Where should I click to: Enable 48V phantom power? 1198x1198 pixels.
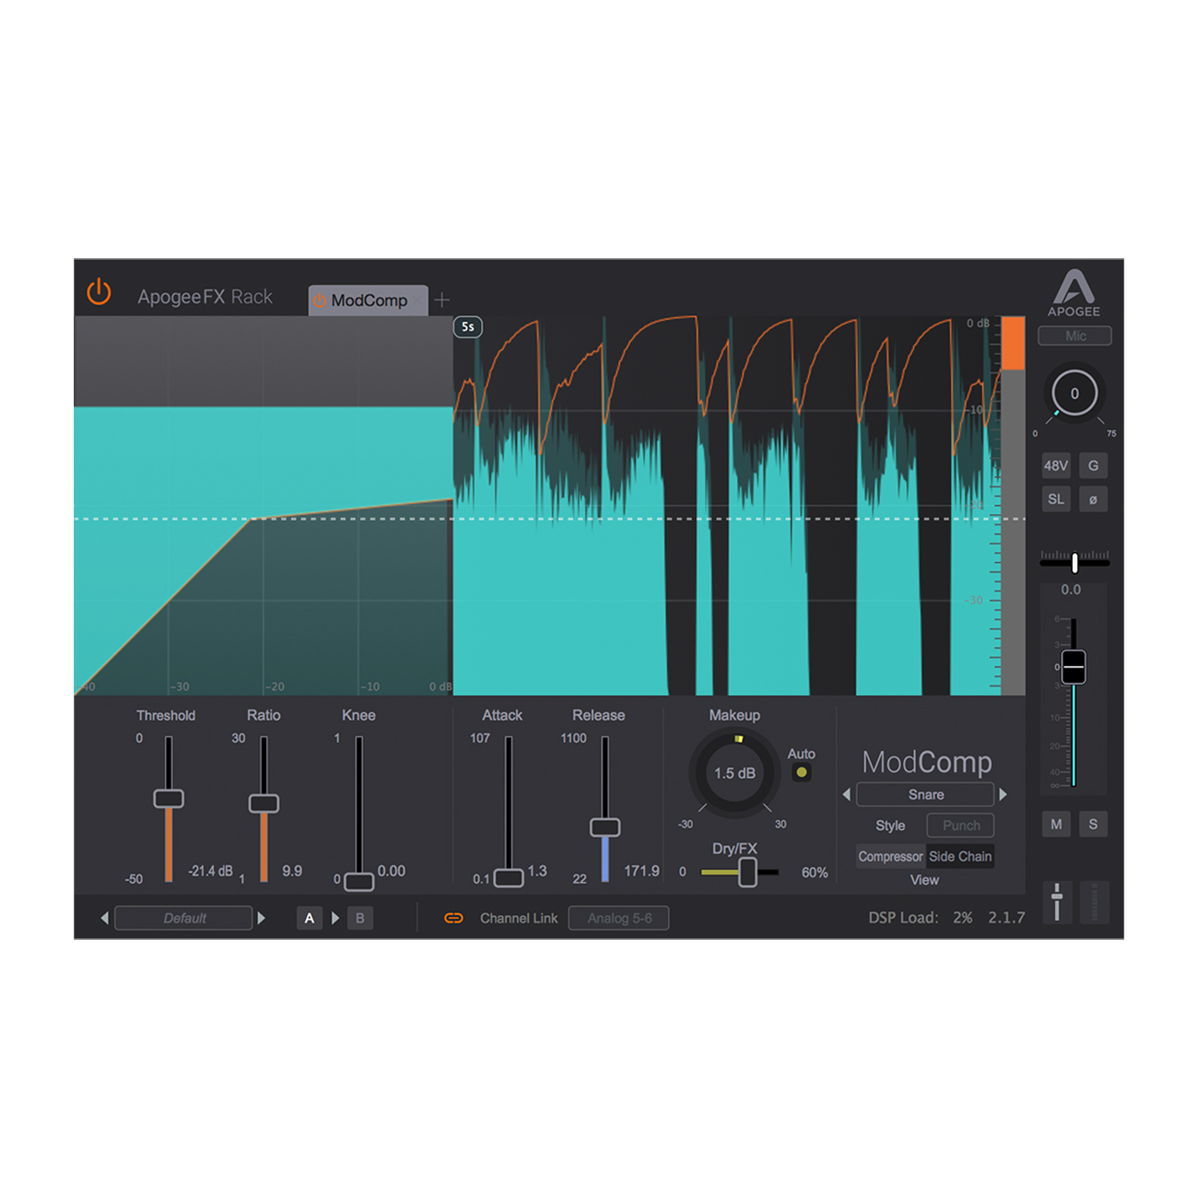(x=1056, y=465)
